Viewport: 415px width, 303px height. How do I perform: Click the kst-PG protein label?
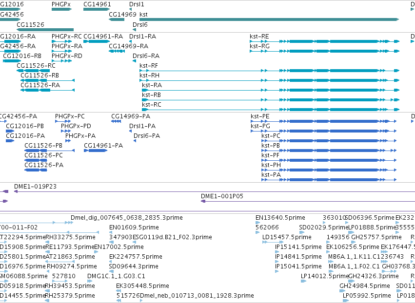pos(260,126)
